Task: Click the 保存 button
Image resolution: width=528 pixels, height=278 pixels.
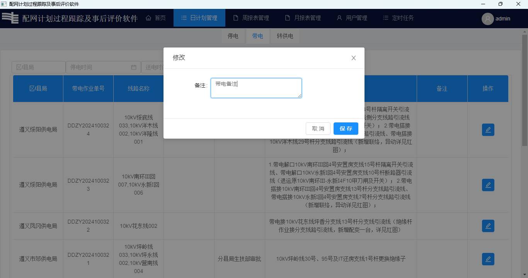Action: [x=346, y=129]
